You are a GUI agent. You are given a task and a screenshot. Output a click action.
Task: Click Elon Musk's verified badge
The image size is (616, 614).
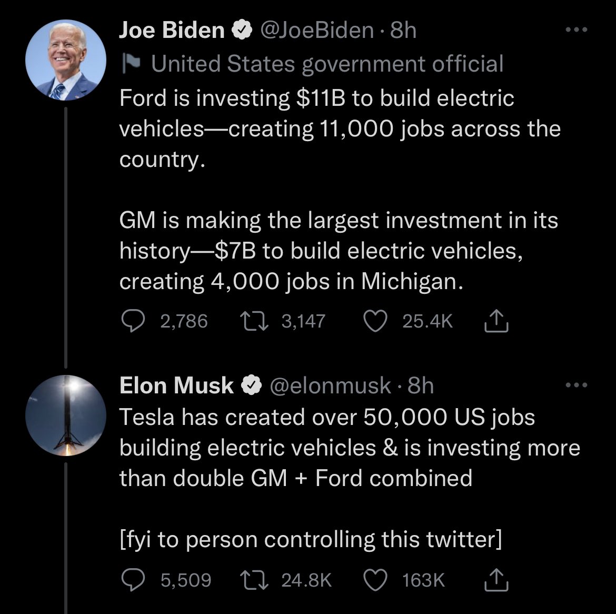click(x=251, y=386)
